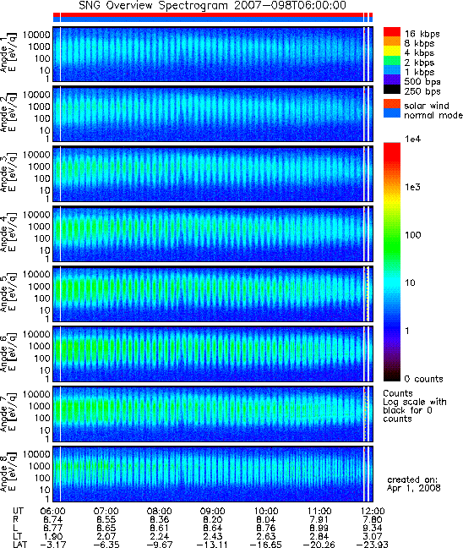463x548 pixels.
Task: Click the counts color scale bar
Action: point(392,262)
